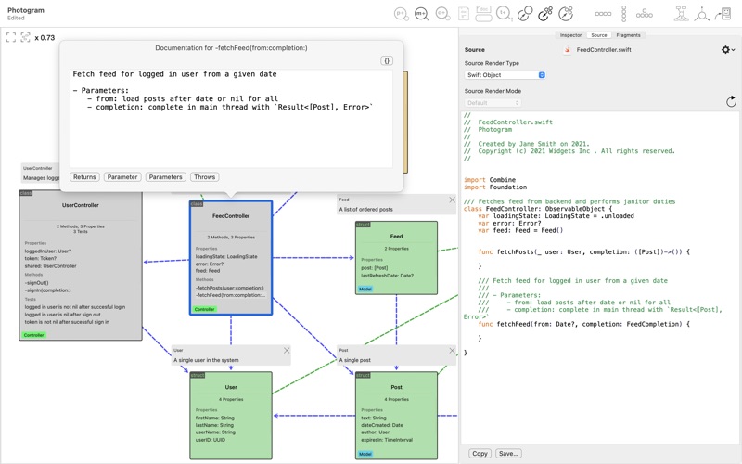This screenshot has height=464, width=742.
Task: Close the Feed annotation note
Action: pos(453,200)
